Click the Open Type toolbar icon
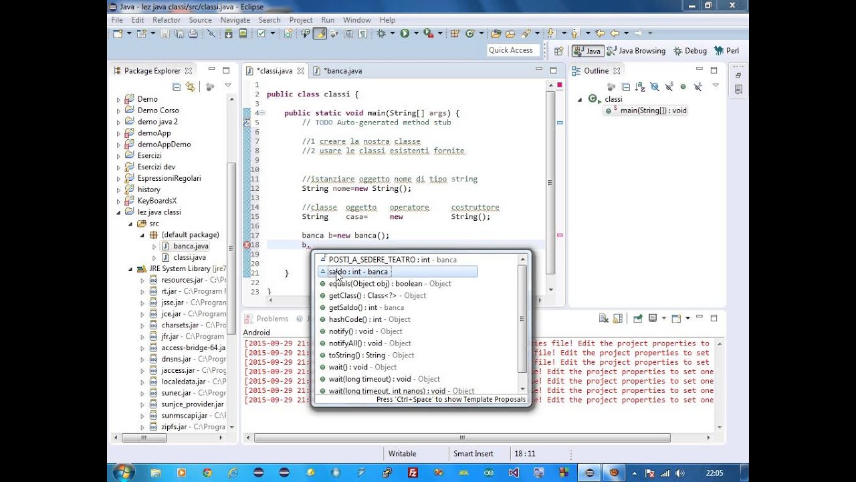 pos(496,33)
